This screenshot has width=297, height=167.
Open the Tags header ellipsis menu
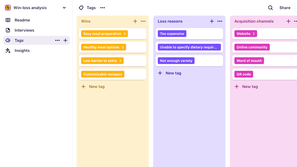(x=103, y=8)
